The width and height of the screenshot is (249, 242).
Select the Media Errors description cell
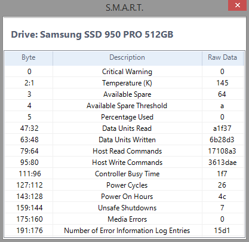tap(127, 219)
